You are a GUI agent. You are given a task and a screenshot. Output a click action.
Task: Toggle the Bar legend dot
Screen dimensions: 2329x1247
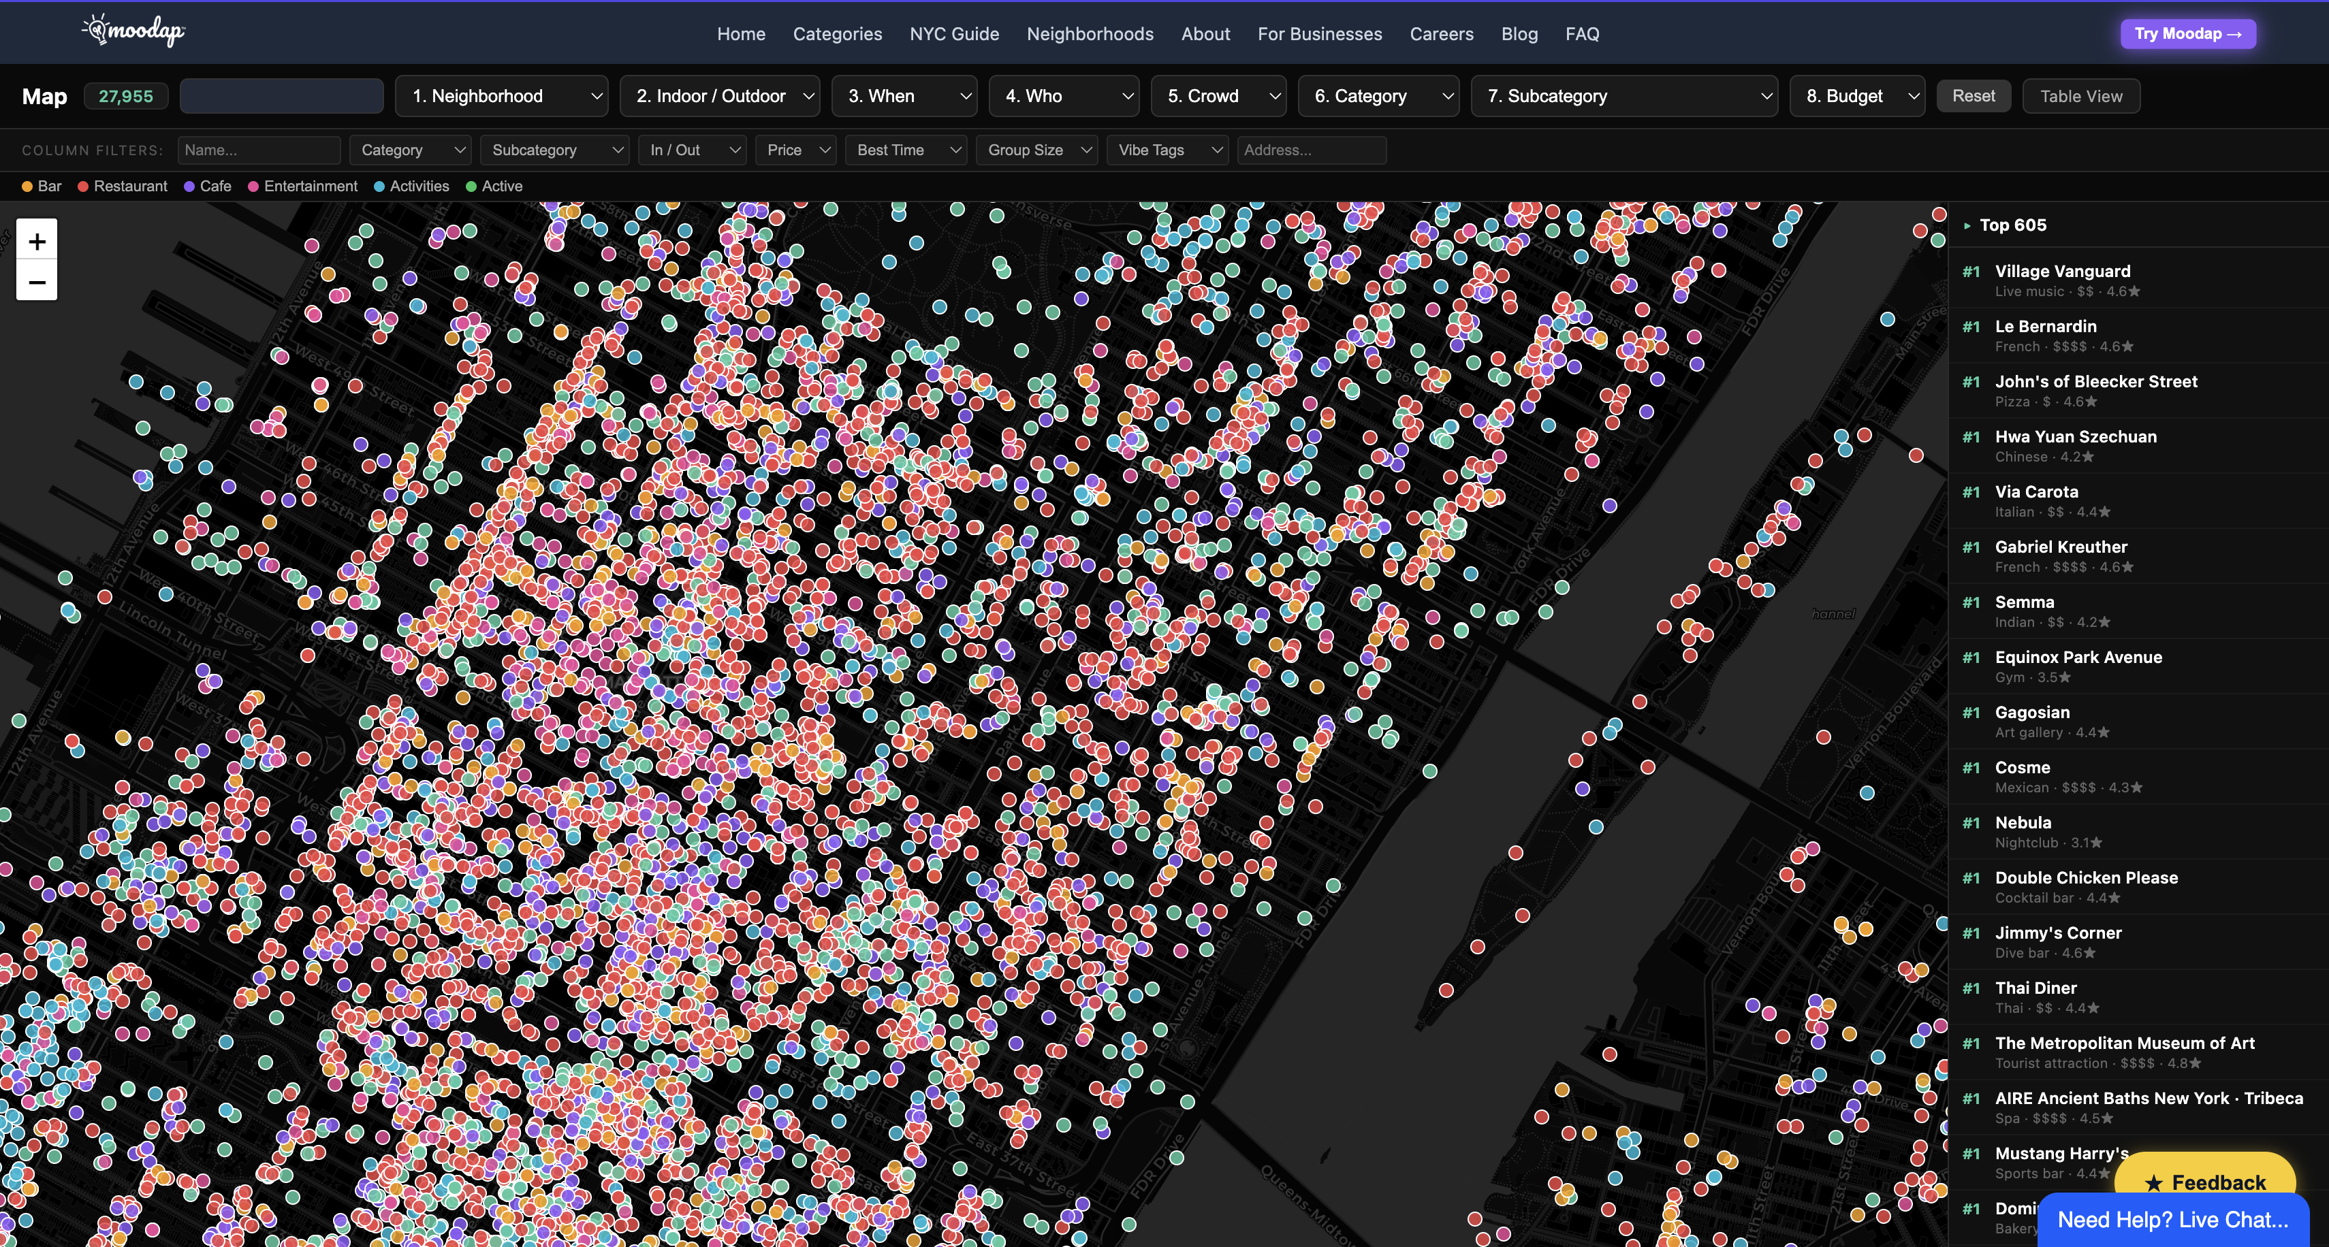[27, 186]
